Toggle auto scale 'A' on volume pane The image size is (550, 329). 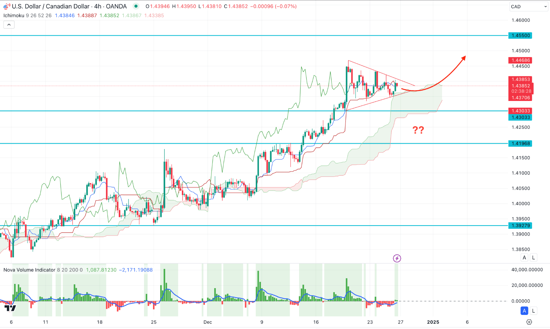tap(524, 311)
